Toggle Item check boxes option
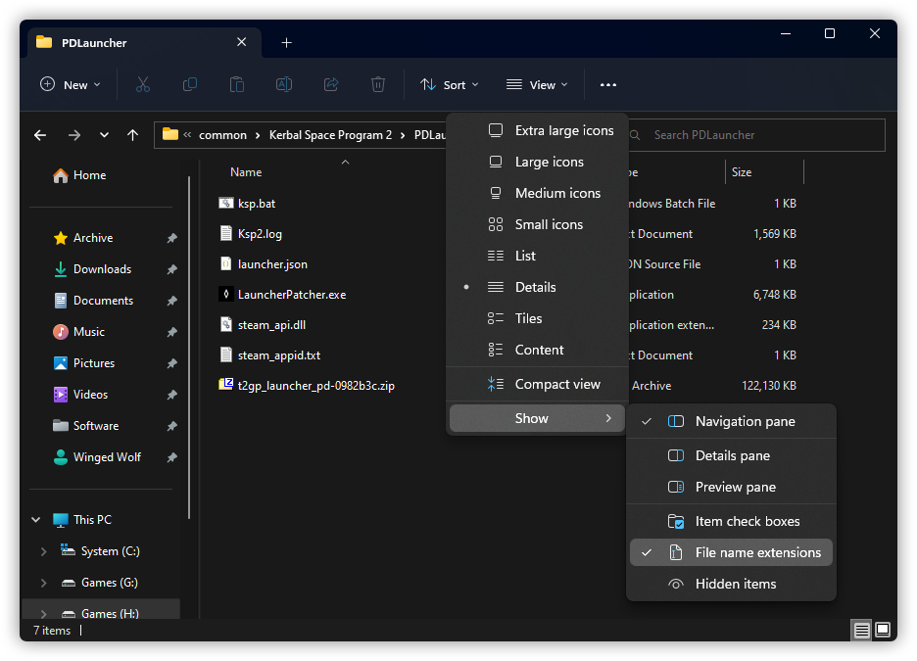 click(747, 521)
